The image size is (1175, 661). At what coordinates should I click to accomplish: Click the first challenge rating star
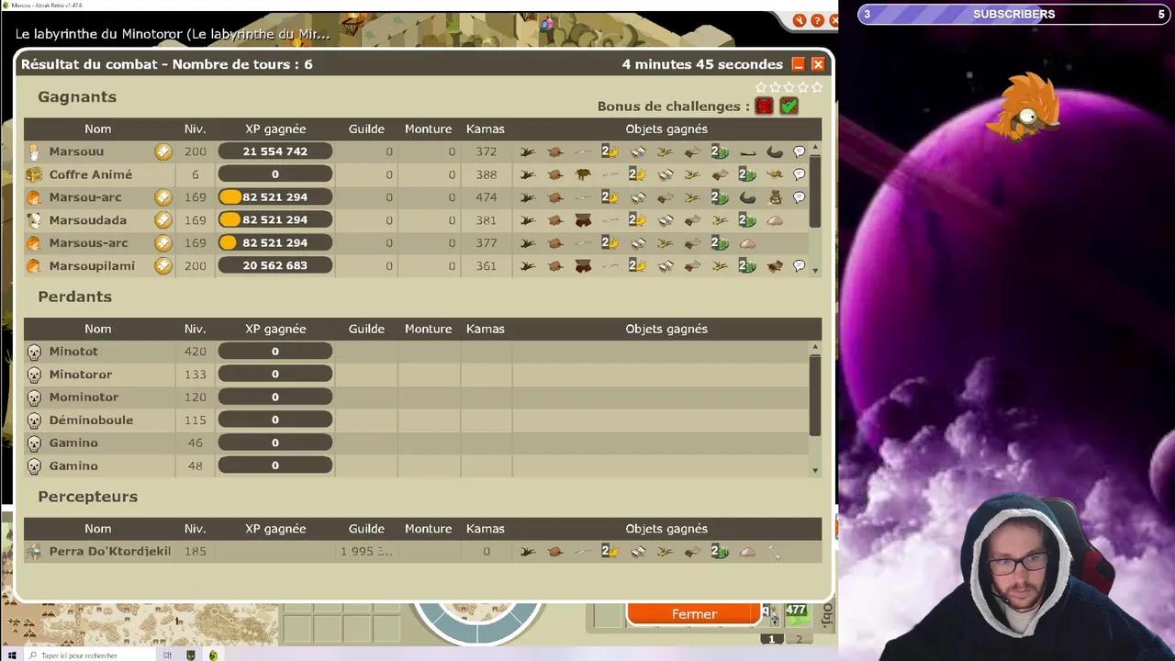point(761,87)
